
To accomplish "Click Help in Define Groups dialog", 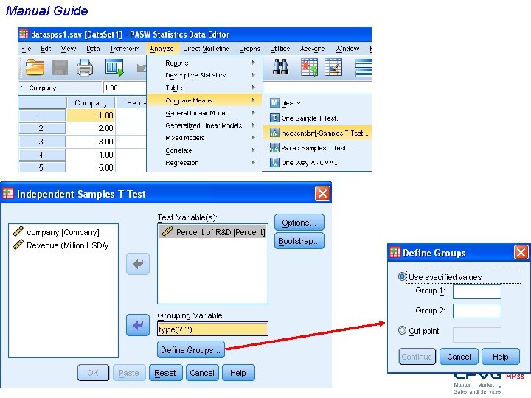I will point(501,357).
